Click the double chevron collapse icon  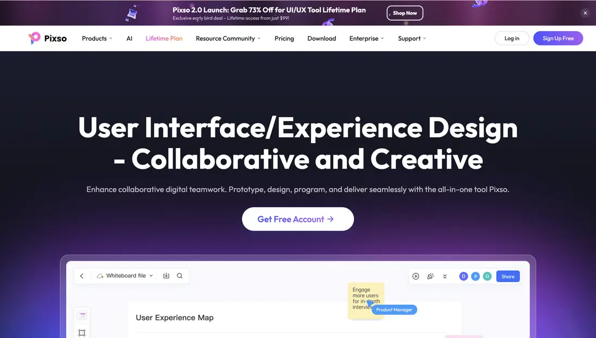[445, 277]
